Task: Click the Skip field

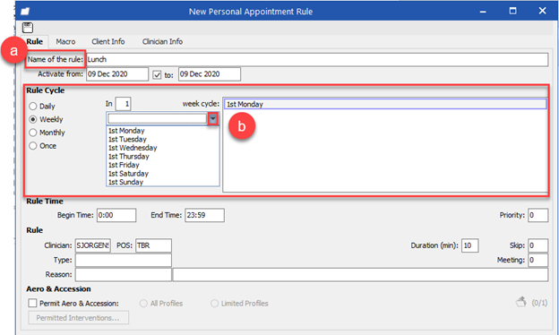Action: click(538, 245)
